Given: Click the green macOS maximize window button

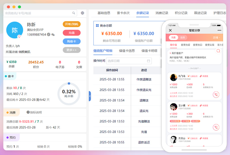Looking at the screenshot, I should click(19, 7).
